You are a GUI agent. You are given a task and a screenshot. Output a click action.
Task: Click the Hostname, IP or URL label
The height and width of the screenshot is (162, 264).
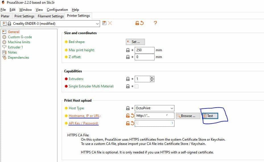click(84, 116)
